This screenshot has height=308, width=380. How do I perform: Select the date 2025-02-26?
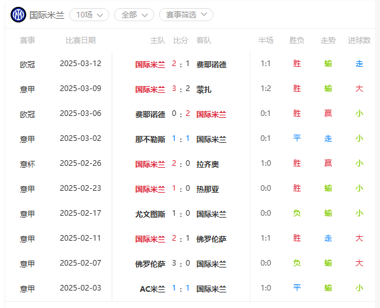tap(80, 163)
